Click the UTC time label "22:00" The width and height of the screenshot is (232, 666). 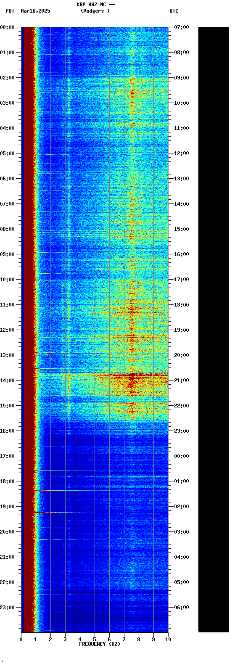click(182, 406)
